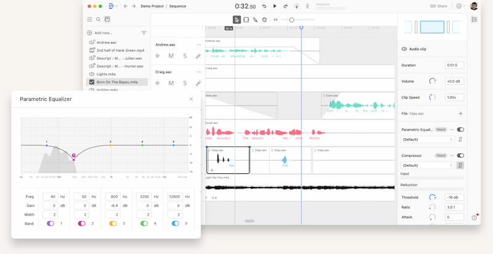This screenshot has height=254, width=493.
Task: Turn the Volume knob
Action: coord(433,81)
